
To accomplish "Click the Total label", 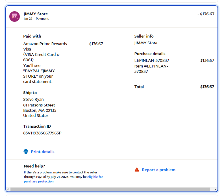I will (139, 87).
